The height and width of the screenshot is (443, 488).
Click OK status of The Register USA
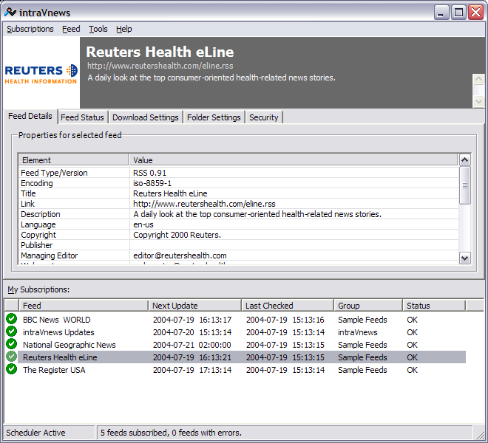click(412, 370)
